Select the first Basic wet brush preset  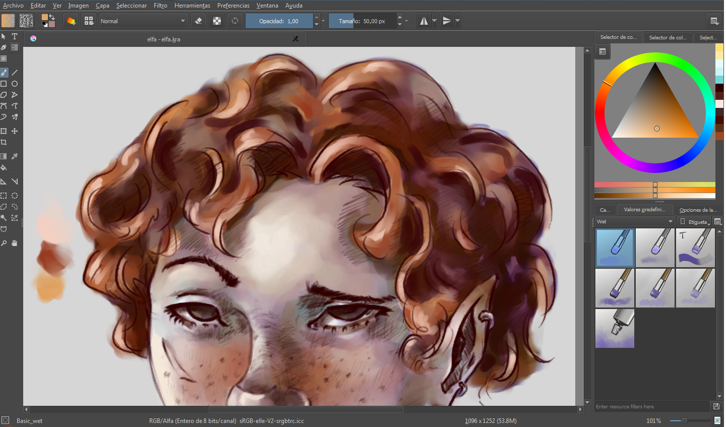point(615,248)
